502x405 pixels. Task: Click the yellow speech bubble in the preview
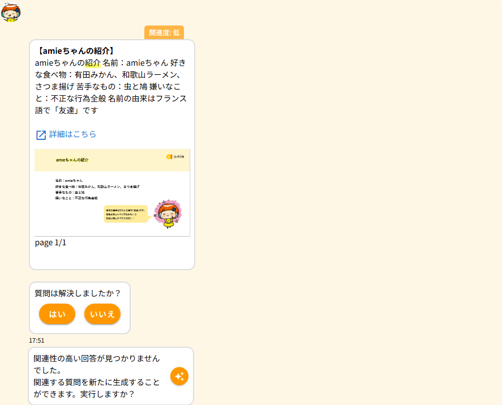coord(126,214)
